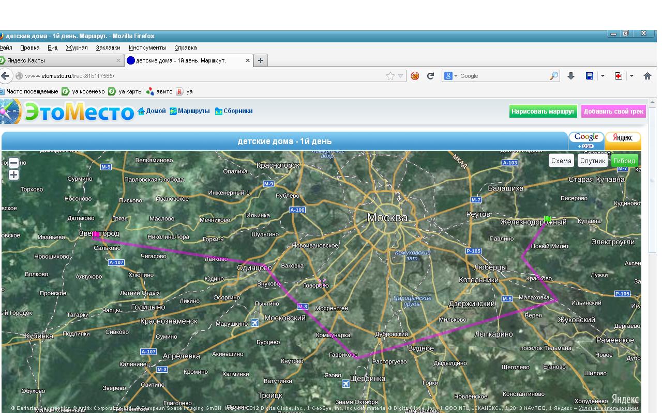Zoom in the map with plus button
This screenshot has height=413, width=662.
click(14, 175)
